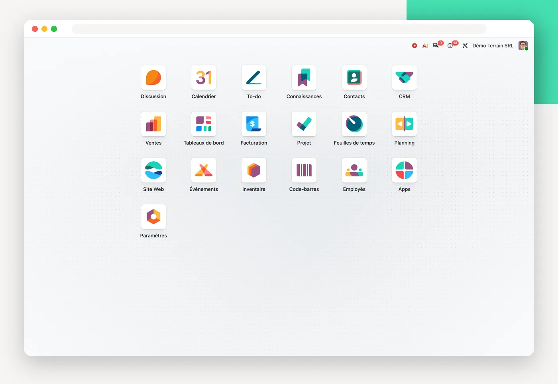Viewport: 558px width, 384px height.
Task: Open the Facturation app
Action: click(254, 124)
